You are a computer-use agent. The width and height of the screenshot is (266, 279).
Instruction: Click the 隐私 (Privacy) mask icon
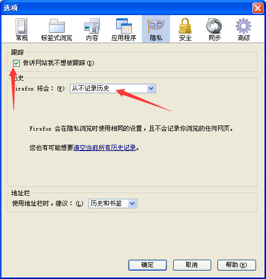tap(156, 26)
